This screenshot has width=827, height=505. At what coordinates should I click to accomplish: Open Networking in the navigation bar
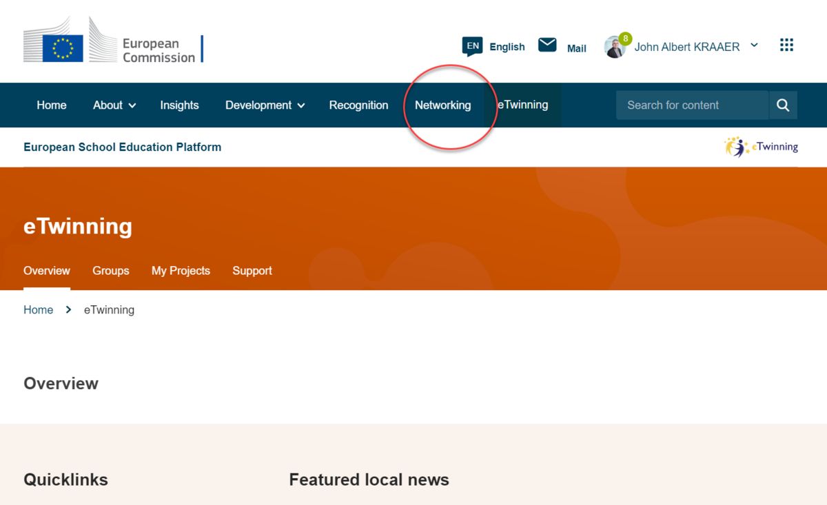pyautogui.click(x=442, y=105)
